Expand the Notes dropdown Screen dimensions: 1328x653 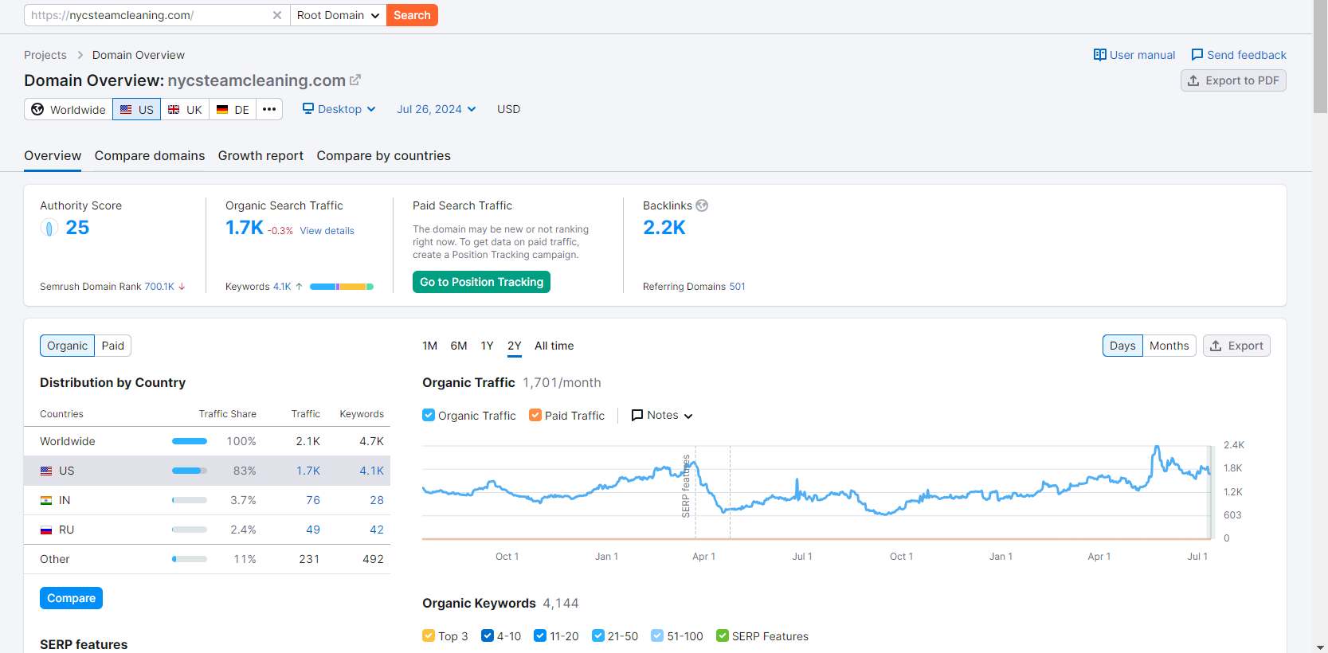click(x=688, y=416)
